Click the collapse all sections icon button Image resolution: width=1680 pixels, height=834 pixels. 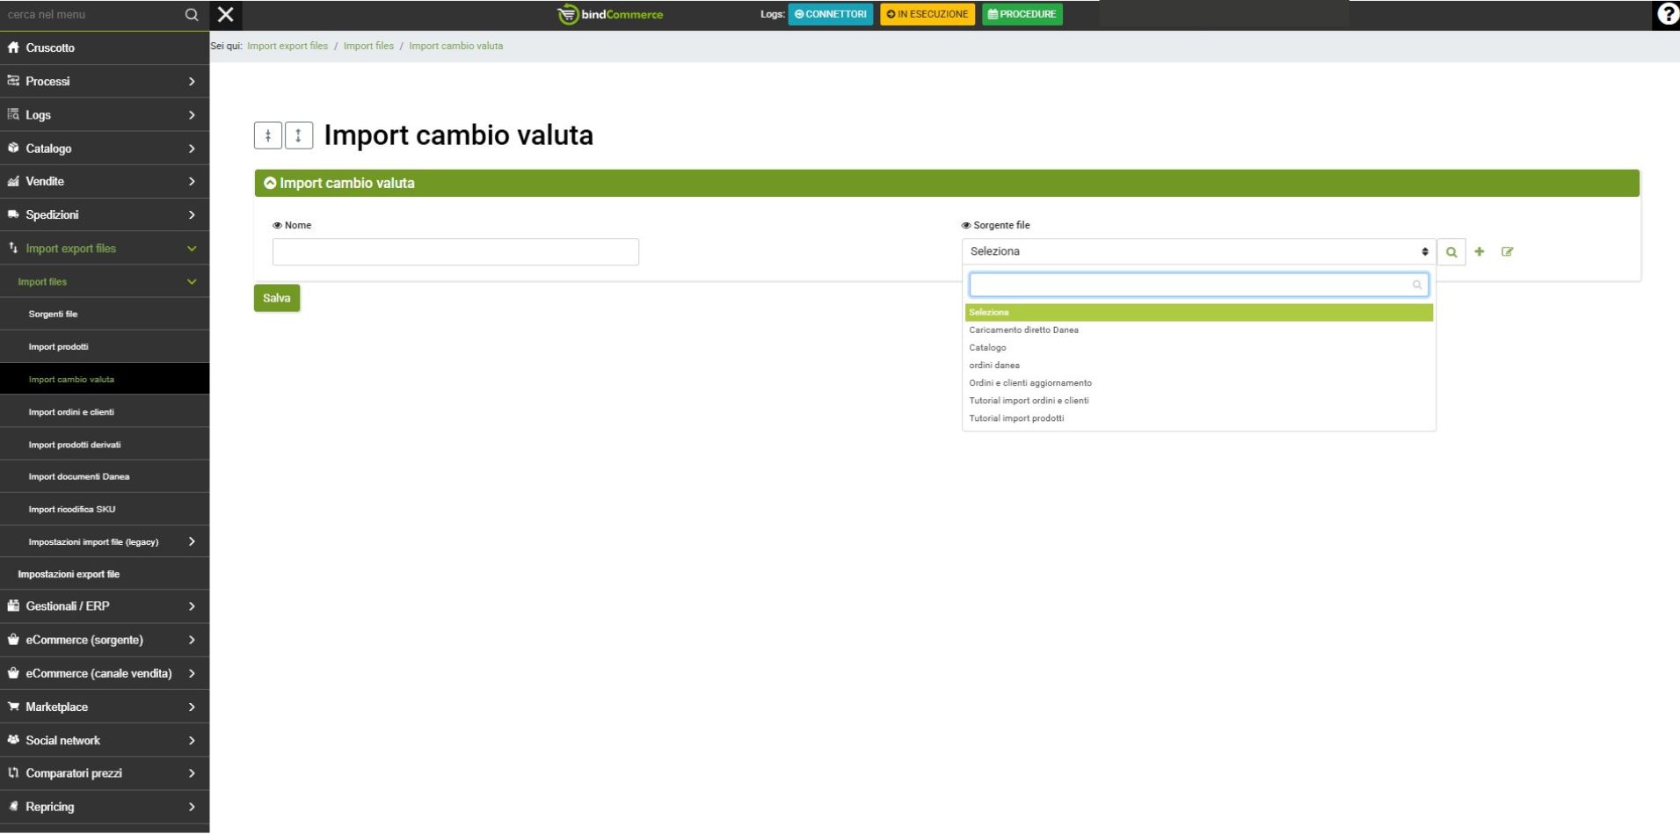click(x=268, y=135)
